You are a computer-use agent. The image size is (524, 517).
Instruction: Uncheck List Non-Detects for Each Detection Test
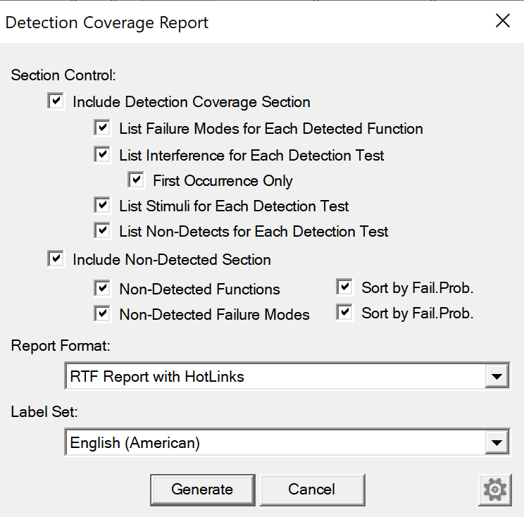click(x=102, y=230)
